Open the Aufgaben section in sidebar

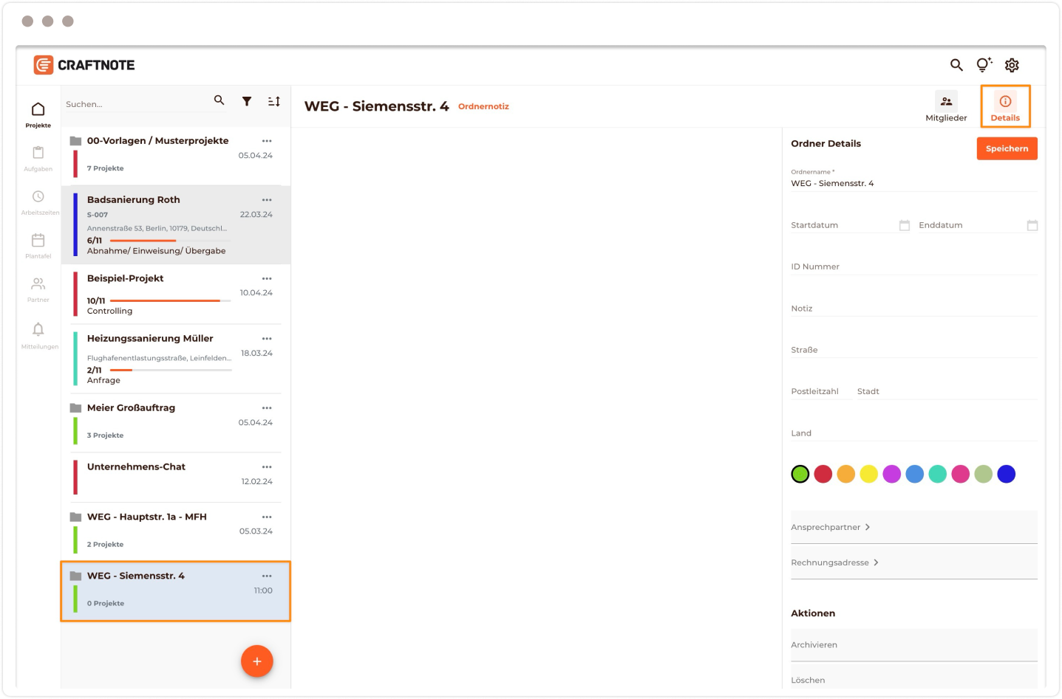[x=38, y=157]
